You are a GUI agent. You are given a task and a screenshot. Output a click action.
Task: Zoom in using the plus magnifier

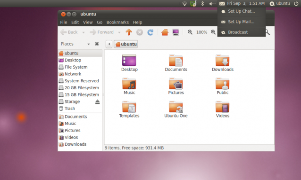[x=213, y=32]
